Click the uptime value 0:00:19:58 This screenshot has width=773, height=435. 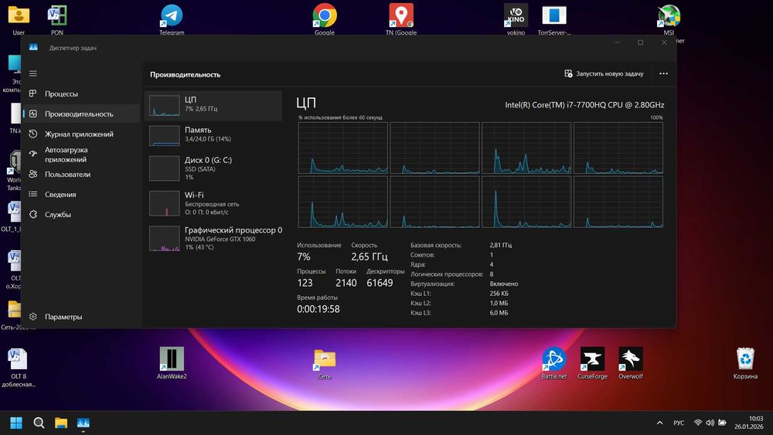point(318,309)
